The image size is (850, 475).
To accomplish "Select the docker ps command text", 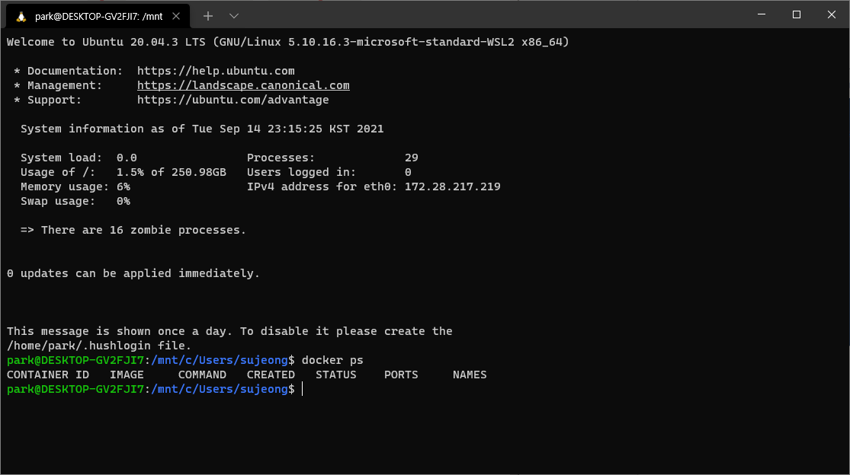I will [332, 360].
